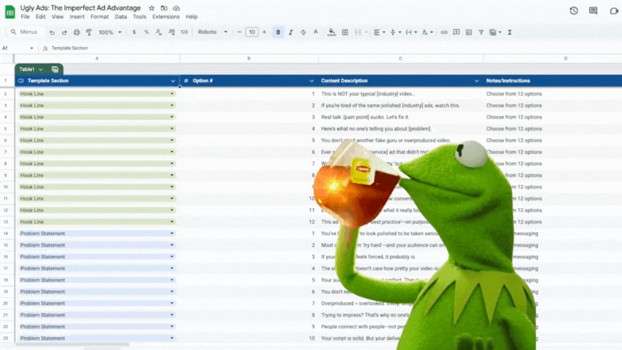Image resolution: width=622 pixels, height=350 pixels.
Task: Increase font size with plus button
Action: (x=264, y=32)
